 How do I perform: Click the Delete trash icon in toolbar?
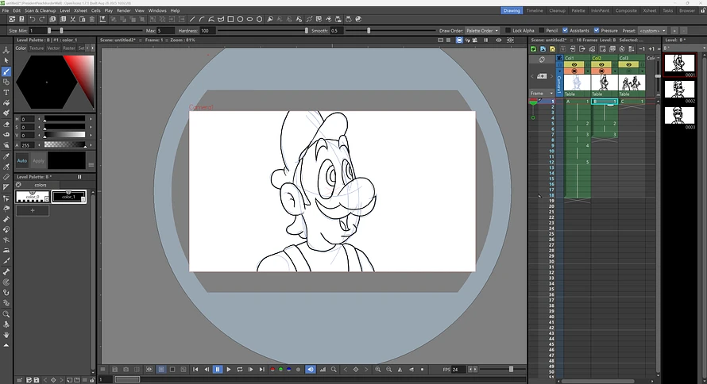coord(92,19)
